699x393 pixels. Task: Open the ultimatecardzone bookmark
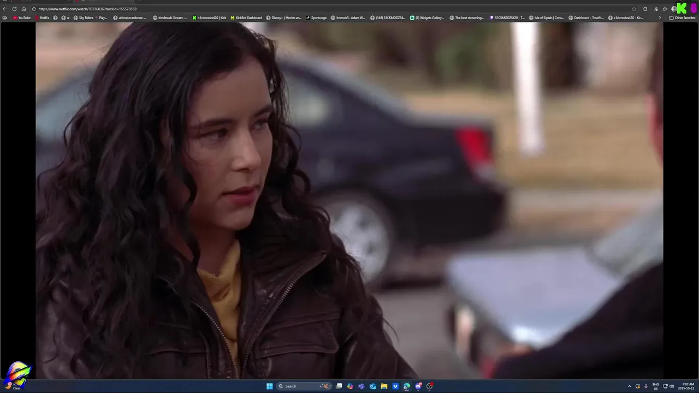[x=130, y=17]
